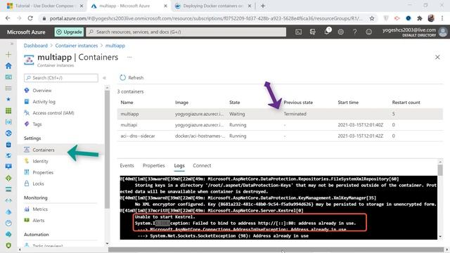Open Cloud Shell from the top bar
Viewport: 450px width, 253px height.
point(298,32)
